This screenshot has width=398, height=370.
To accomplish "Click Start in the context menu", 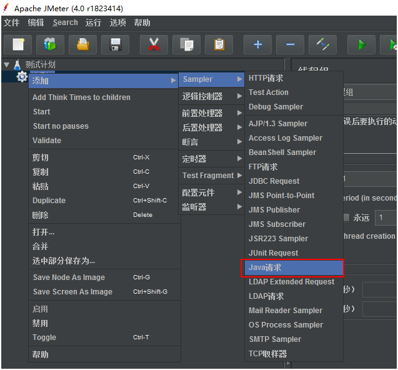I will point(103,112).
